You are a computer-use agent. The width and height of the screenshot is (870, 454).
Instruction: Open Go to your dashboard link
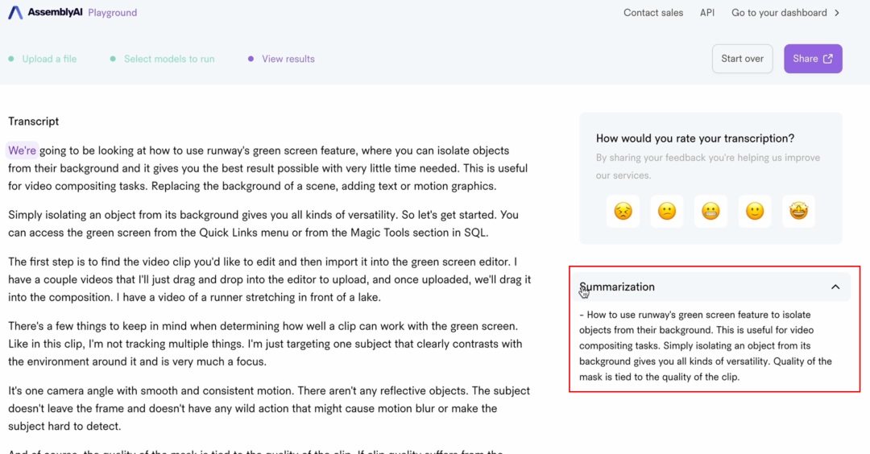click(x=779, y=13)
